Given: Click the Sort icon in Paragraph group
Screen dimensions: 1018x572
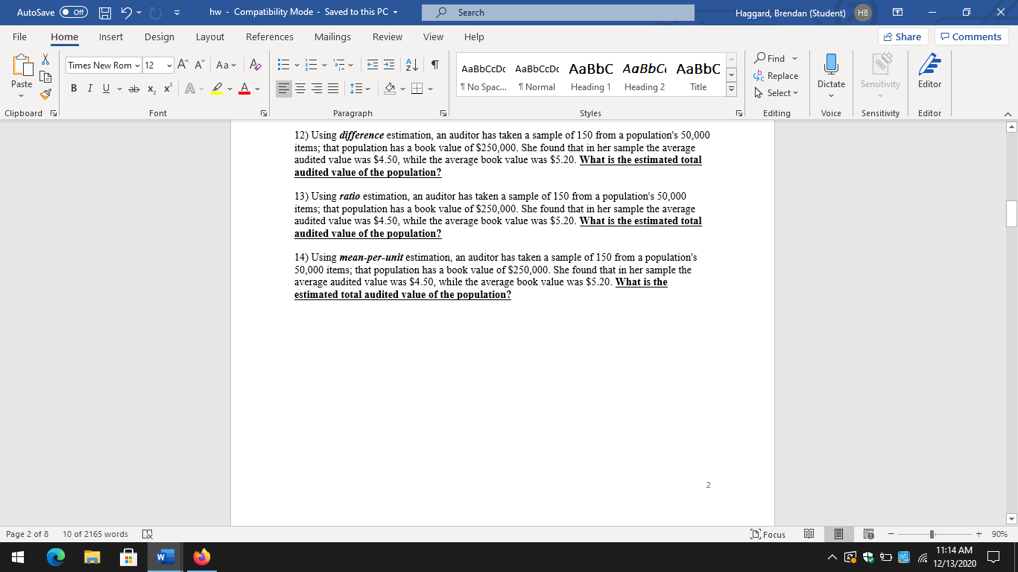Looking at the screenshot, I should point(411,66).
